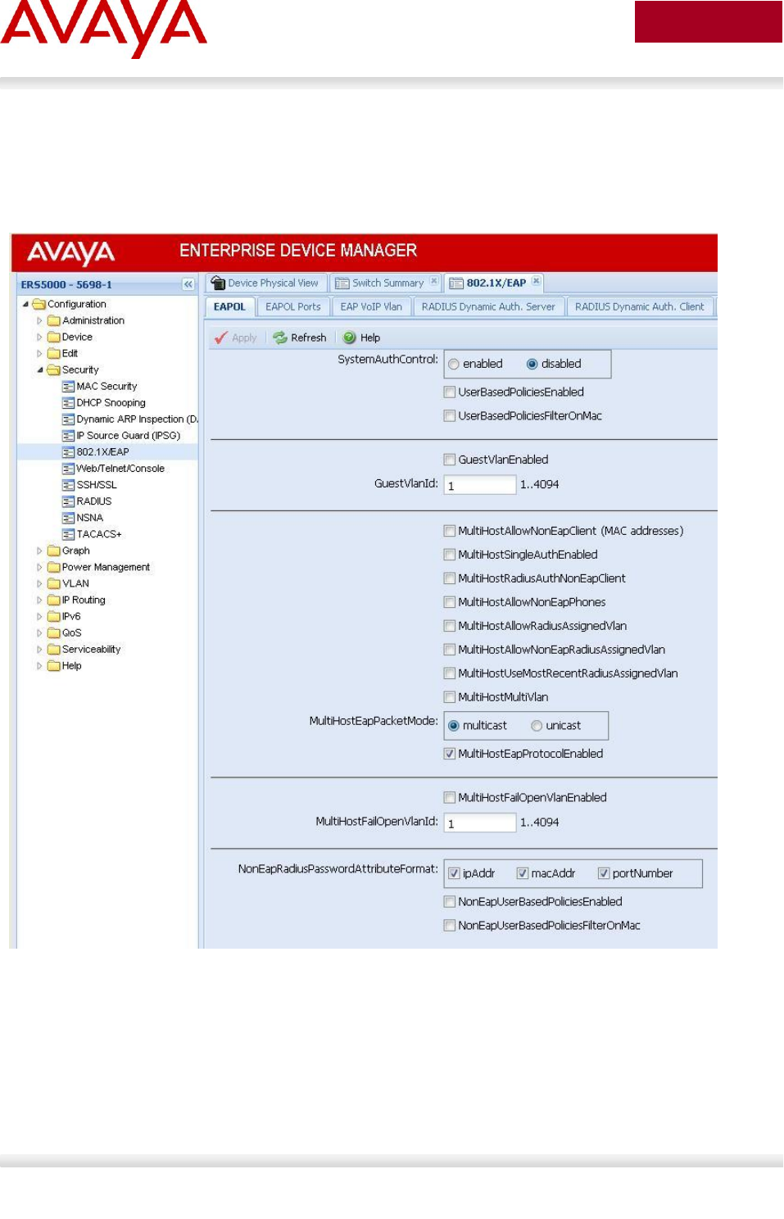Click the MAC Security page icon
Screen dimensions: 784x1219
tap(69, 387)
